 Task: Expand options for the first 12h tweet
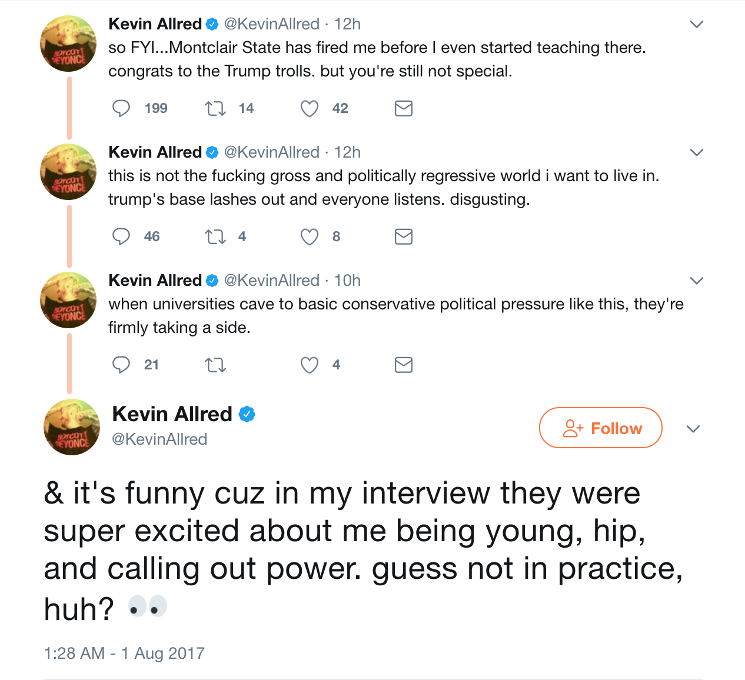point(697,24)
